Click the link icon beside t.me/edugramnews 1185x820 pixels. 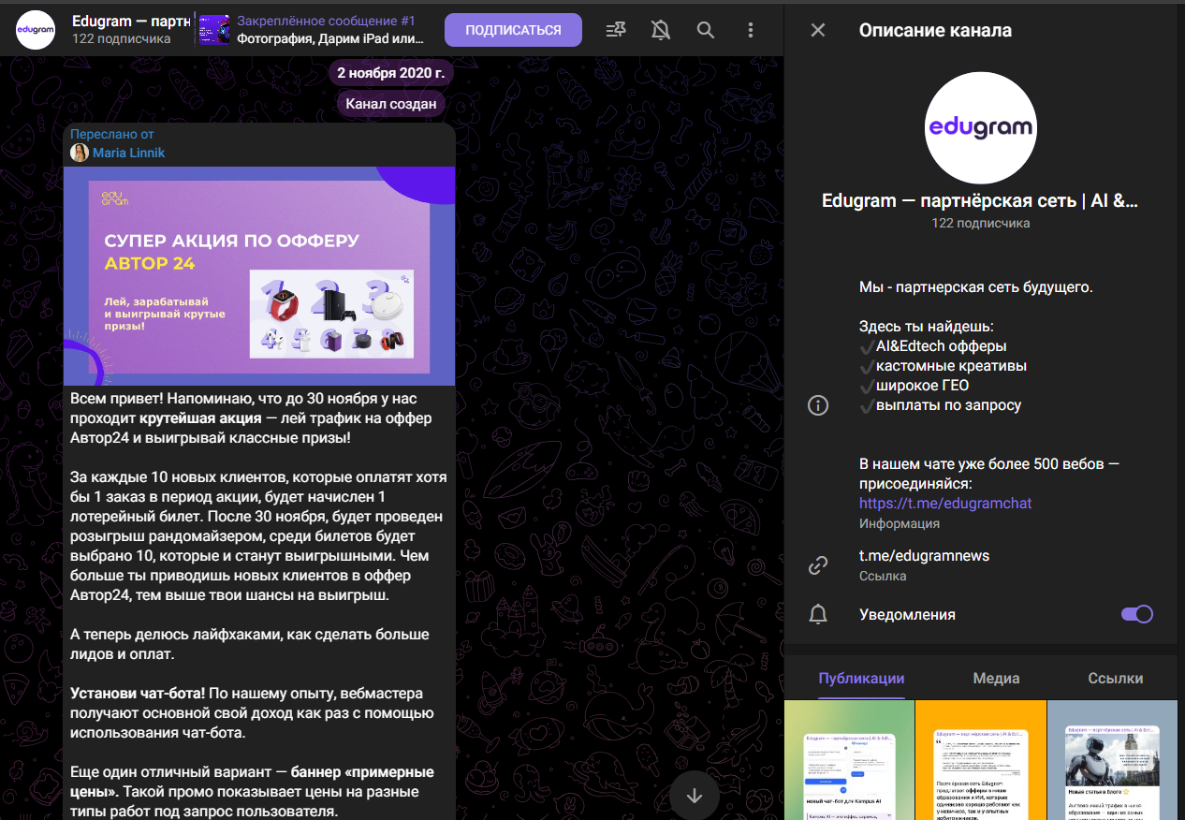pyautogui.click(x=818, y=565)
